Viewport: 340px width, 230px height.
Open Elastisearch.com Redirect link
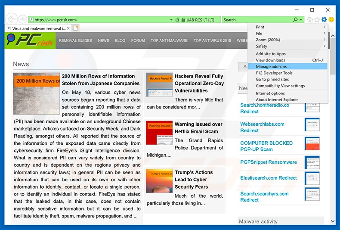point(269,178)
